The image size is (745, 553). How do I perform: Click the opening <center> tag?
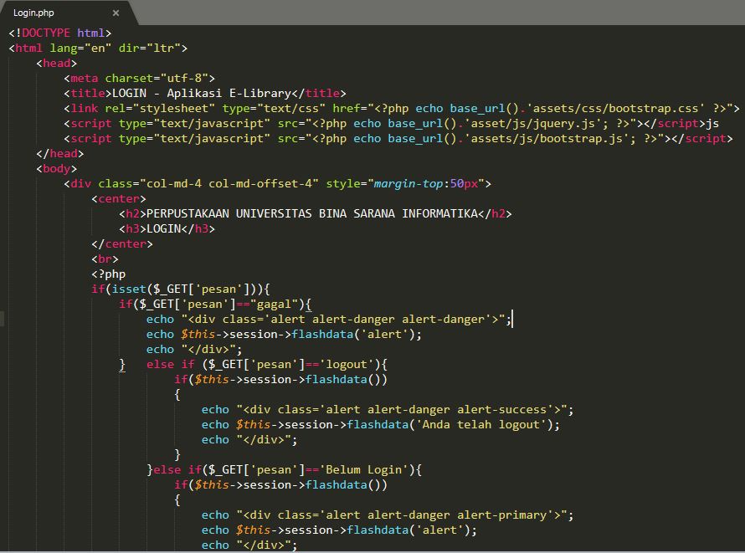[x=119, y=199]
